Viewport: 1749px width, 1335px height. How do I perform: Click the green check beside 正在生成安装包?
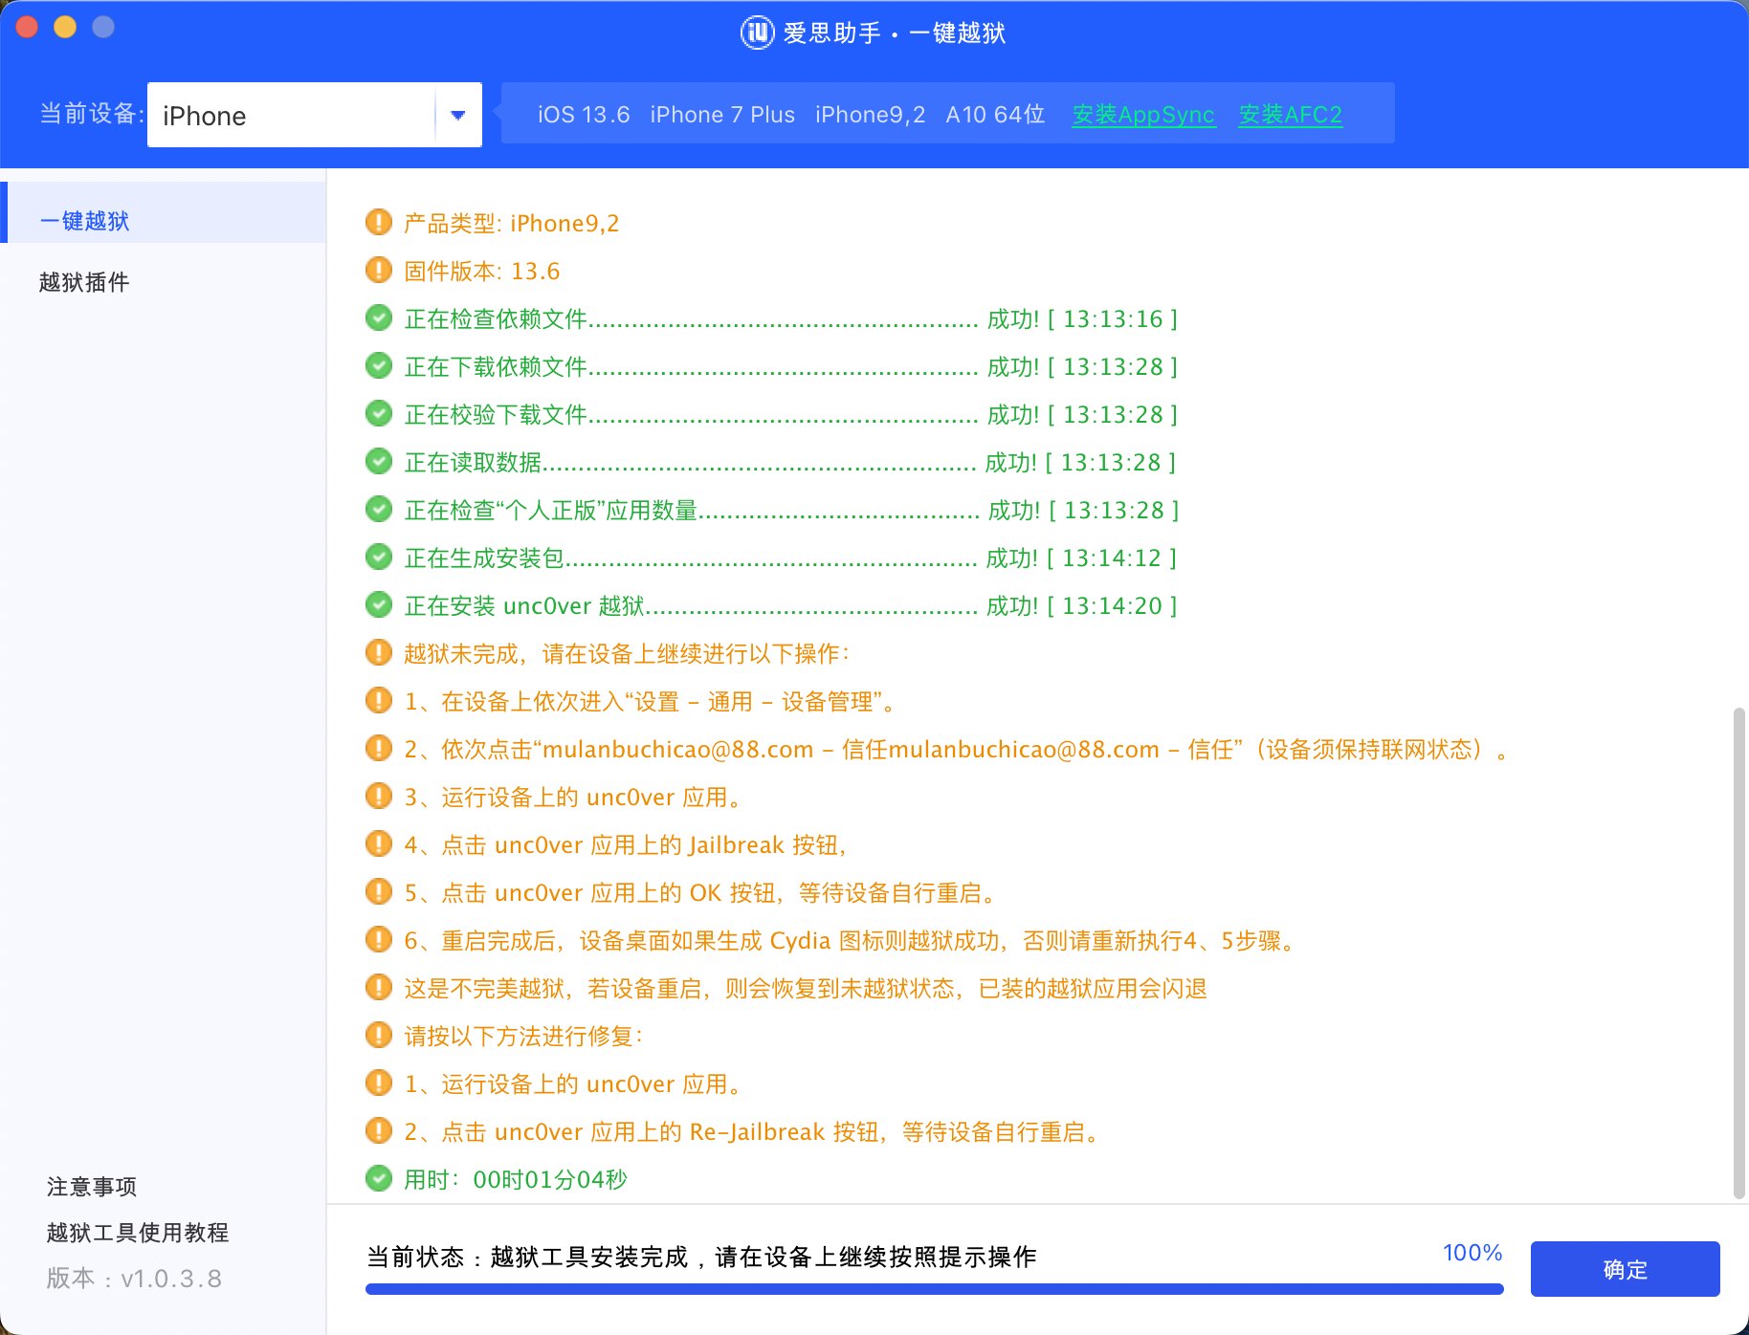(379, 557)
